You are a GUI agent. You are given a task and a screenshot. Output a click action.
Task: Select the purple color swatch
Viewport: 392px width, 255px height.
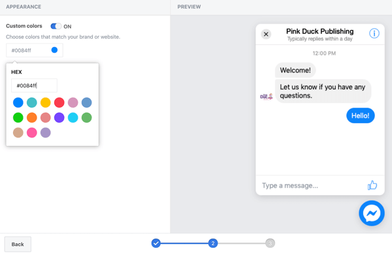[x=59, y=117]
